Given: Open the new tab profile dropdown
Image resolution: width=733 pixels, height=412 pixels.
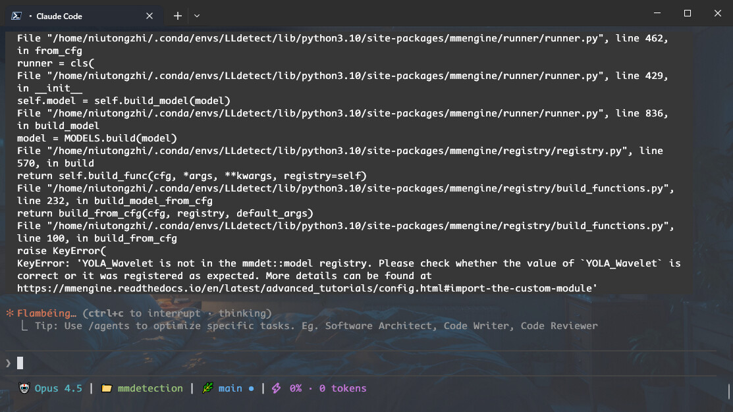Looking at the screenshot, I should click(197, 16).
